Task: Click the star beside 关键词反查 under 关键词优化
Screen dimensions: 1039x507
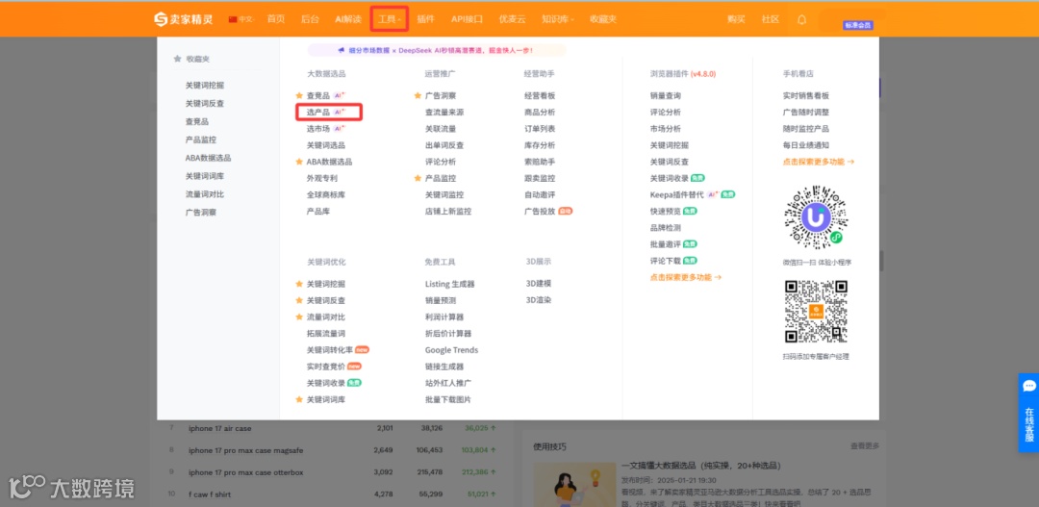Action: 299,300
